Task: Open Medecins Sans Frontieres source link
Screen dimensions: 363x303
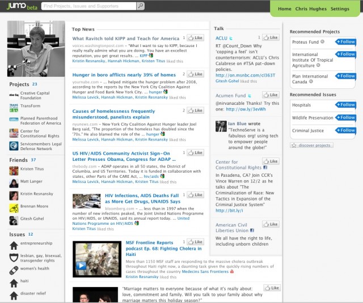Action: tap(205, 272)
